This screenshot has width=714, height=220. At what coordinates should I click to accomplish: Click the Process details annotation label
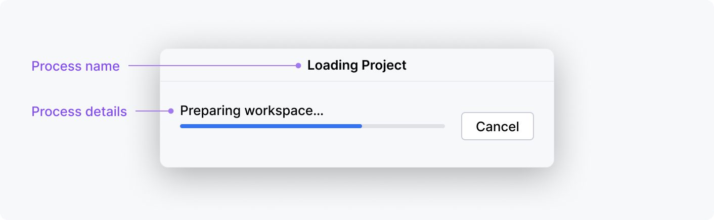[79, 112]
